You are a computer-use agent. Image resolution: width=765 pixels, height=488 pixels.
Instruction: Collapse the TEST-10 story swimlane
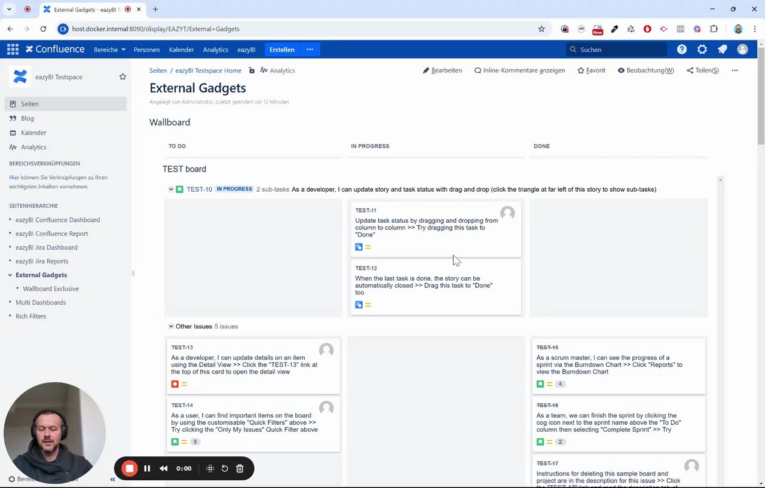[x=171, y=189]
